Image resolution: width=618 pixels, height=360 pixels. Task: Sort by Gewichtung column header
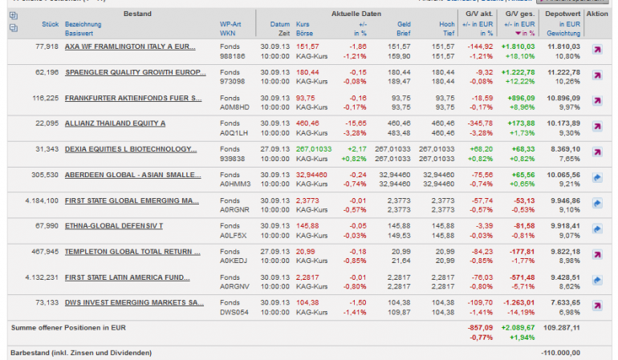tap(561, 33)
